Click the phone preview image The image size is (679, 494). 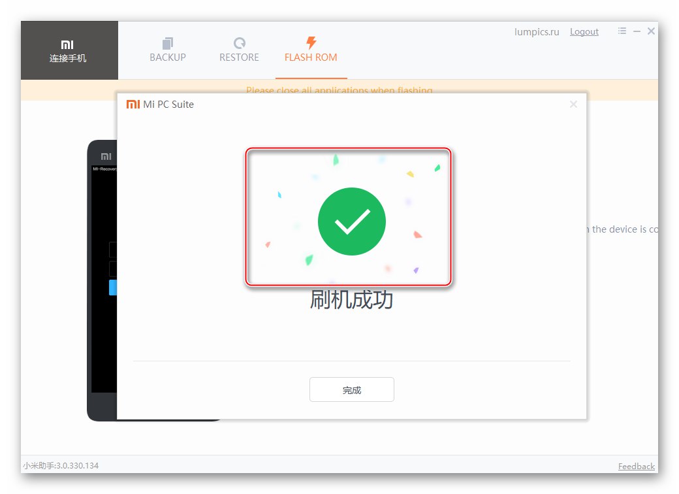click(x=103, y=280)
